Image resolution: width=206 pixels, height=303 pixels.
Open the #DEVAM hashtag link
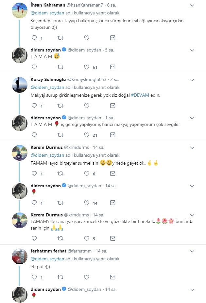click(140, 95)
